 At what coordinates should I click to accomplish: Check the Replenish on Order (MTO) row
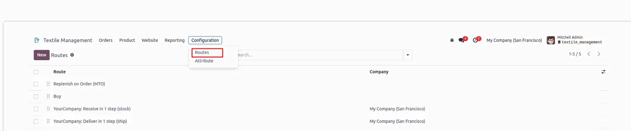click(36, 84)
